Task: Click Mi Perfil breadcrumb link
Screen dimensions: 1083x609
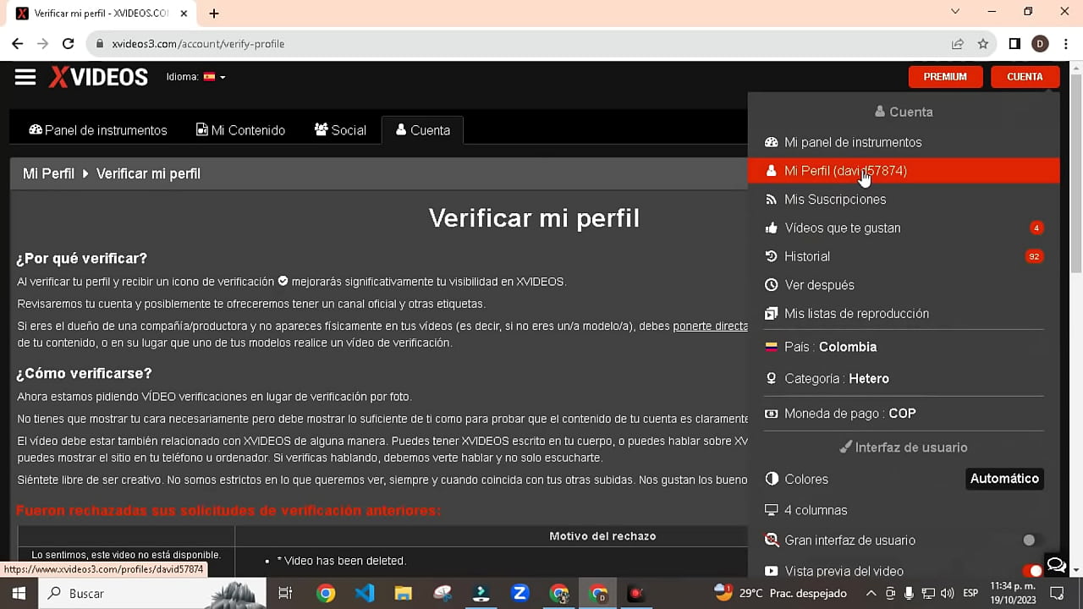Action: coord(48,173)
